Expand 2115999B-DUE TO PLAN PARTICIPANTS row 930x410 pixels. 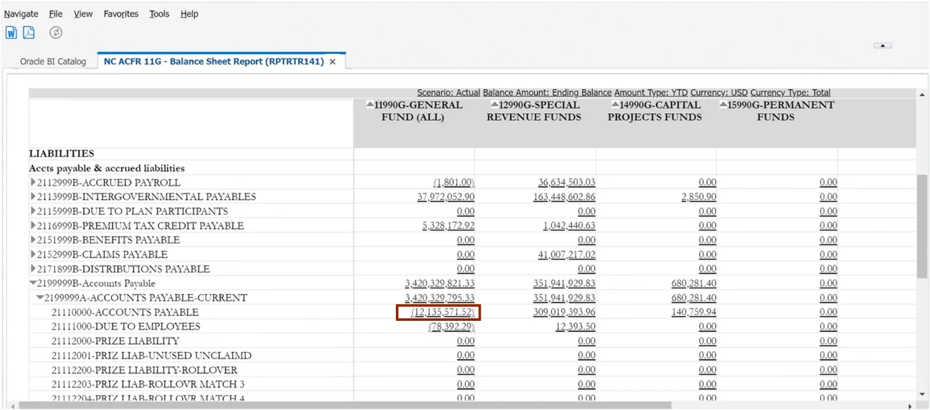(33, 211)
